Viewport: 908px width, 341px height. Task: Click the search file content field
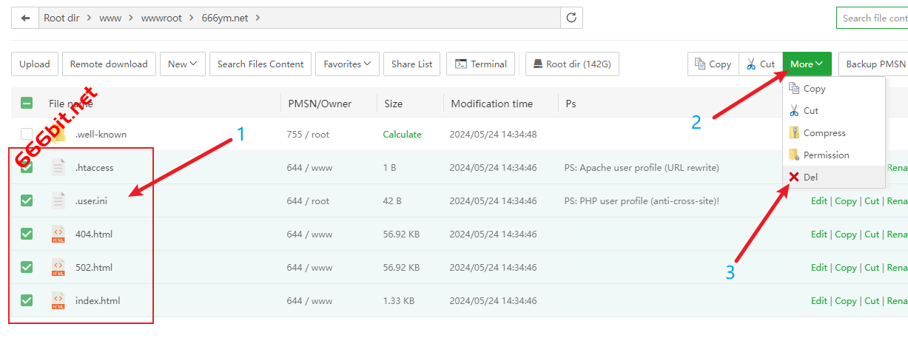click(873, 18)
